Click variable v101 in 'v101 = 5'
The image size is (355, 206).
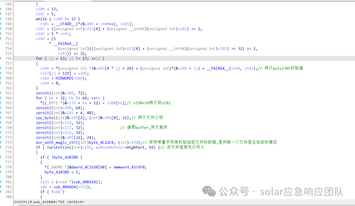(40, 14)
